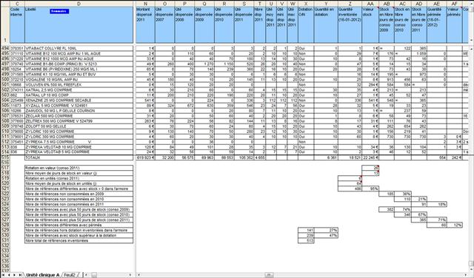Select row header 515
The height and width of the screenshot is (278, 474).
click(x=5, y=157)
